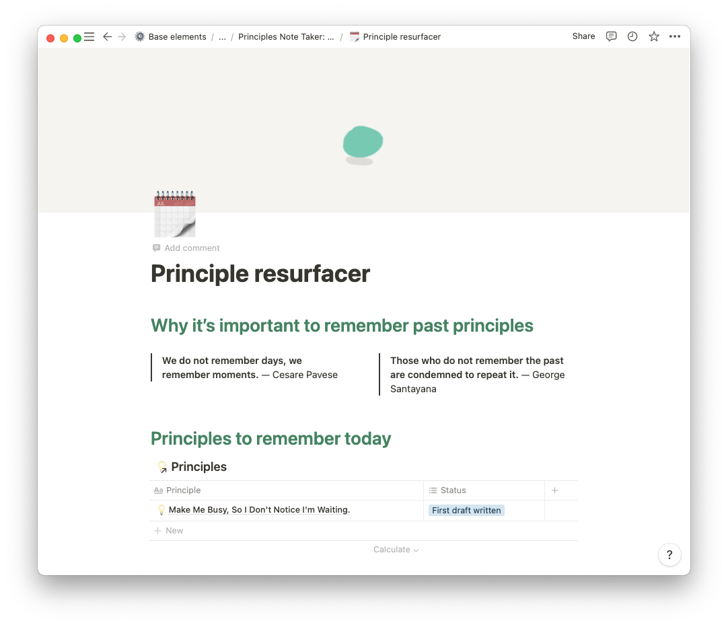
Task: Click Add comment below page icon
Action: 192,248
